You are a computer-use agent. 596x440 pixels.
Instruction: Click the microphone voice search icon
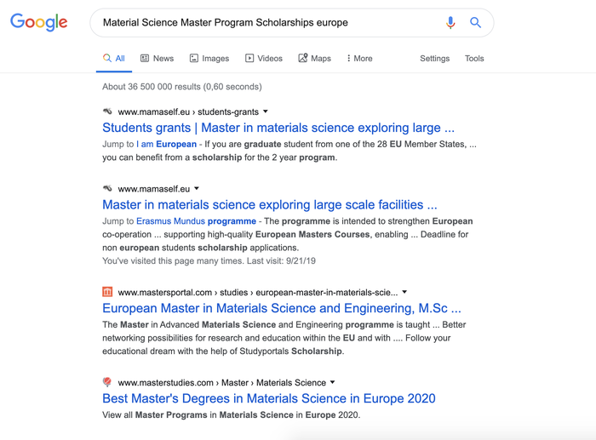click(x=450, y=23)
